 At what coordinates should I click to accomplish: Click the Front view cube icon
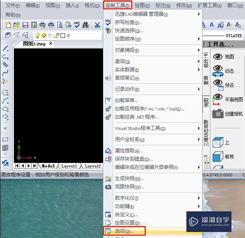point(223,157)
